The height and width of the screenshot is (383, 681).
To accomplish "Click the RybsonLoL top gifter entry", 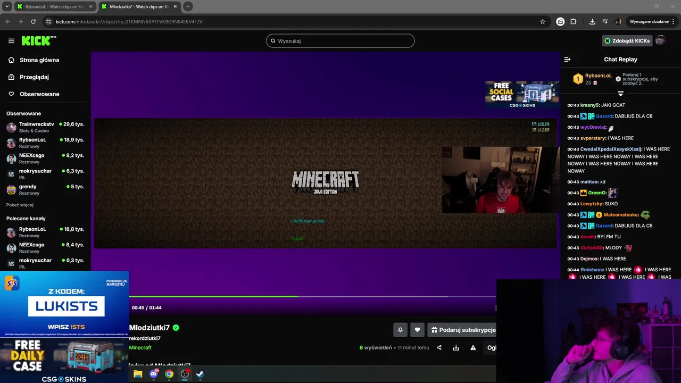I will pyautogui.click(x=593, y=79).
